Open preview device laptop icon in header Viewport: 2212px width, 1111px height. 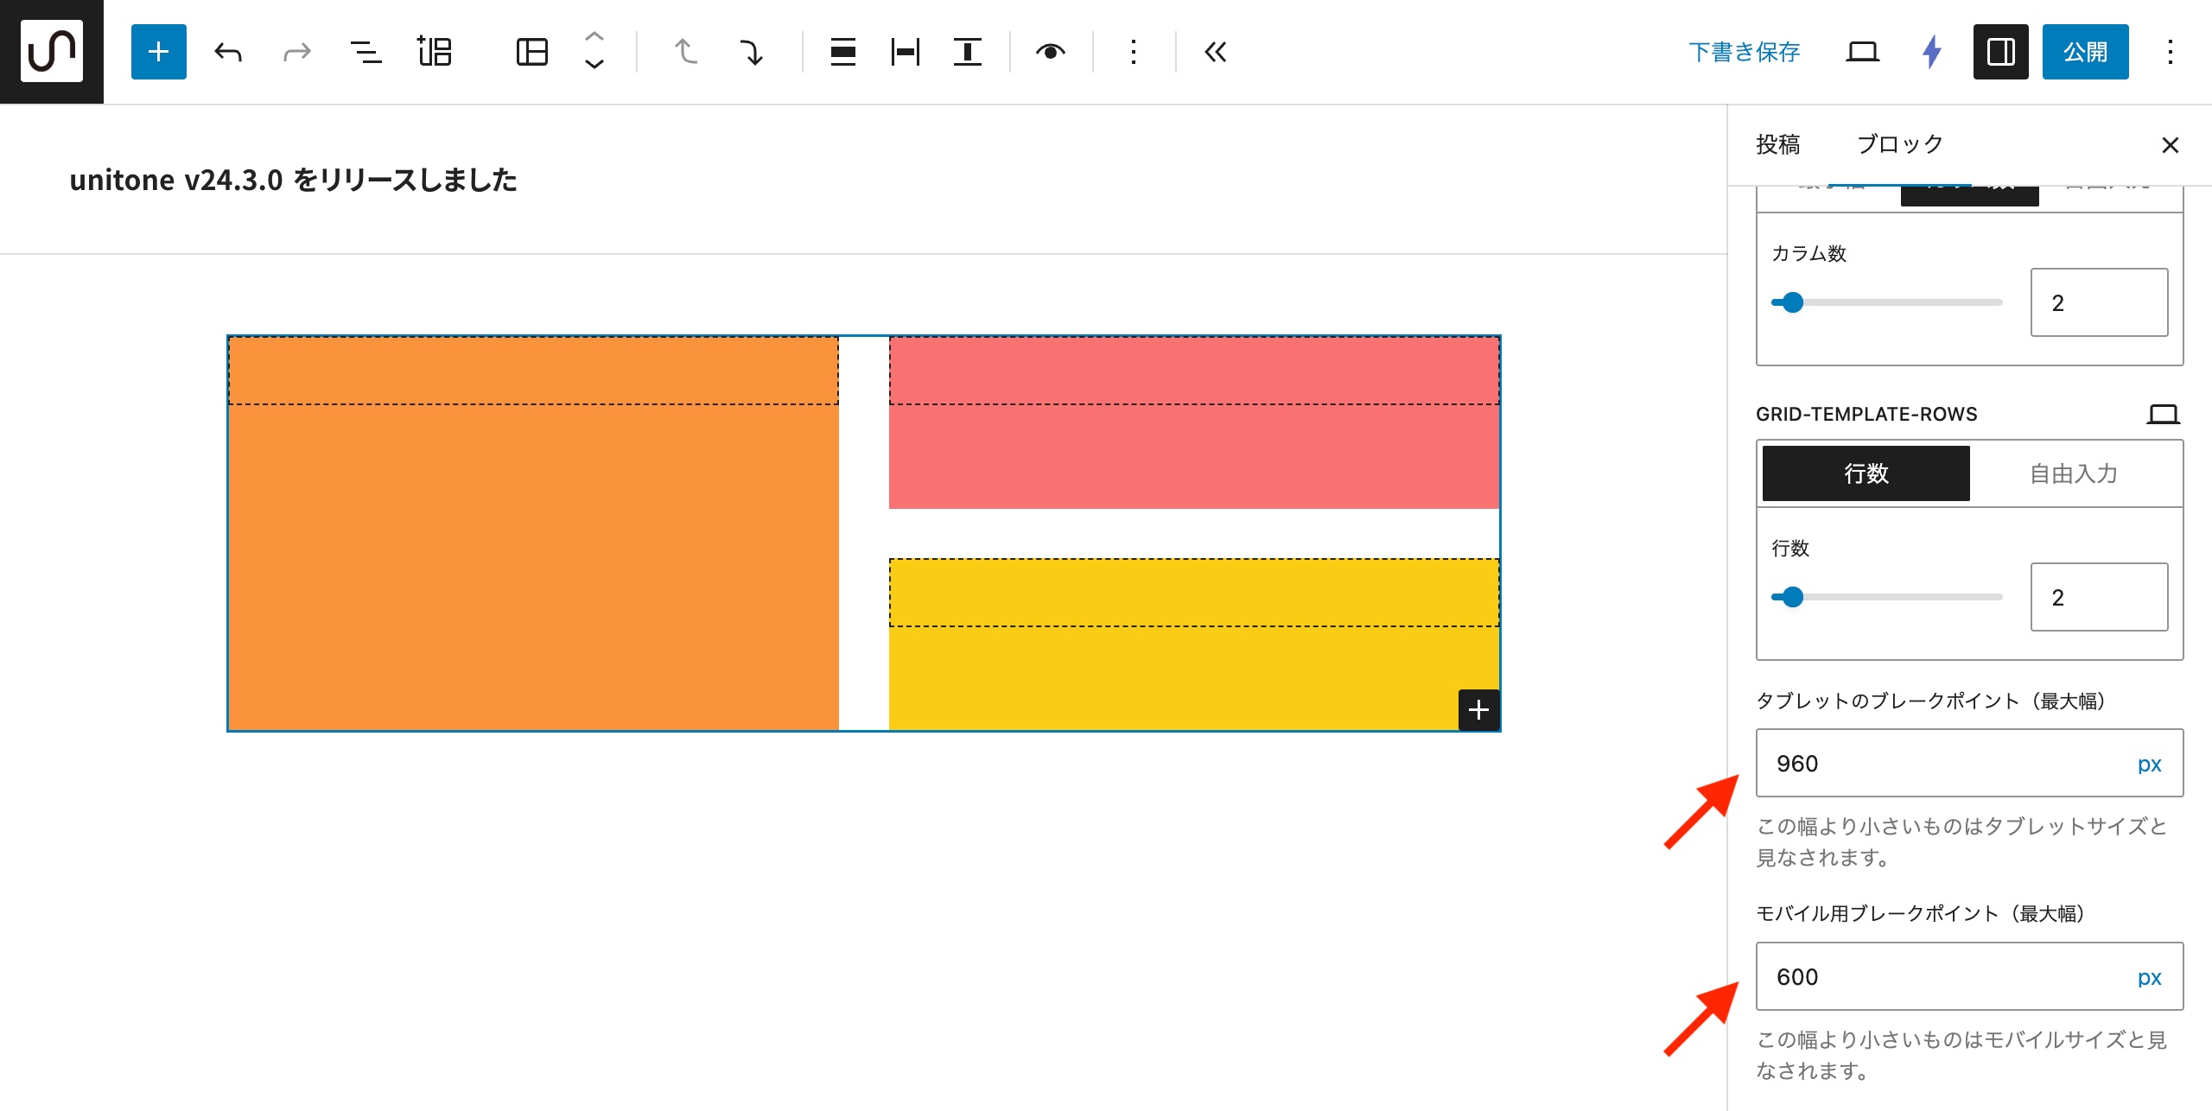(1862, 52)
